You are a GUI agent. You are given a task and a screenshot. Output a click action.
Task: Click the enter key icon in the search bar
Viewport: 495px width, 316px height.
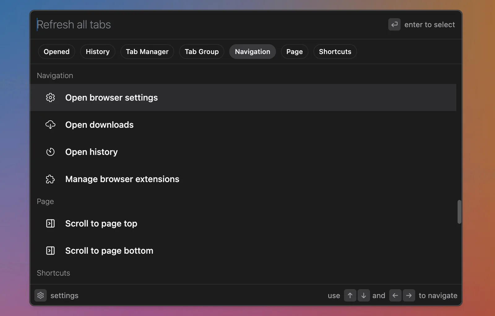tap(394, 25)
